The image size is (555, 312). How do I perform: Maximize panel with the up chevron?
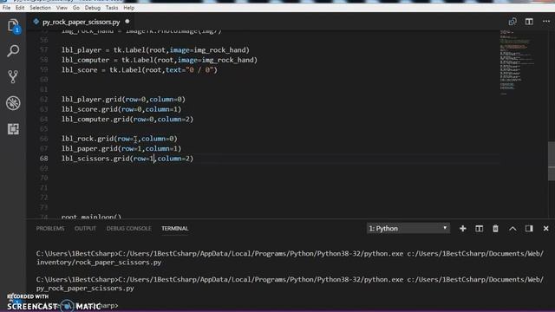point(513,229)
